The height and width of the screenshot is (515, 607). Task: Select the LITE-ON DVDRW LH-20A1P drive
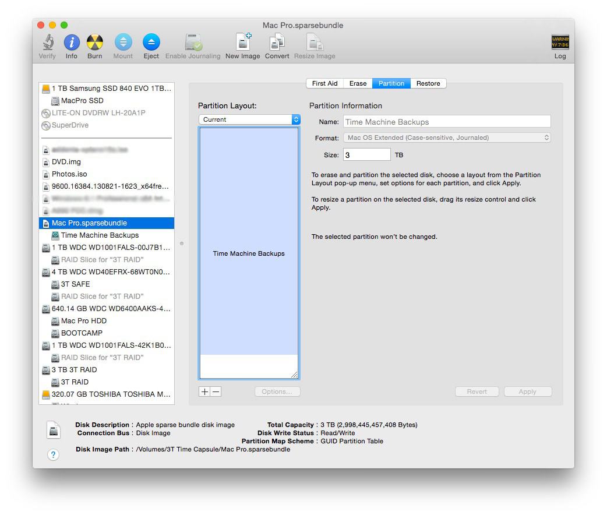point(107,113)
